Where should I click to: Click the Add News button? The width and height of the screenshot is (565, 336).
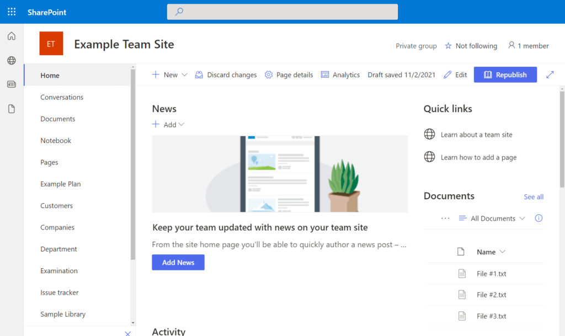point(178,263)
